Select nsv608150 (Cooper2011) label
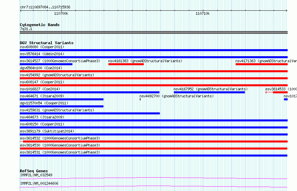This screenshot has height=191, width=297. coord(42,124)
